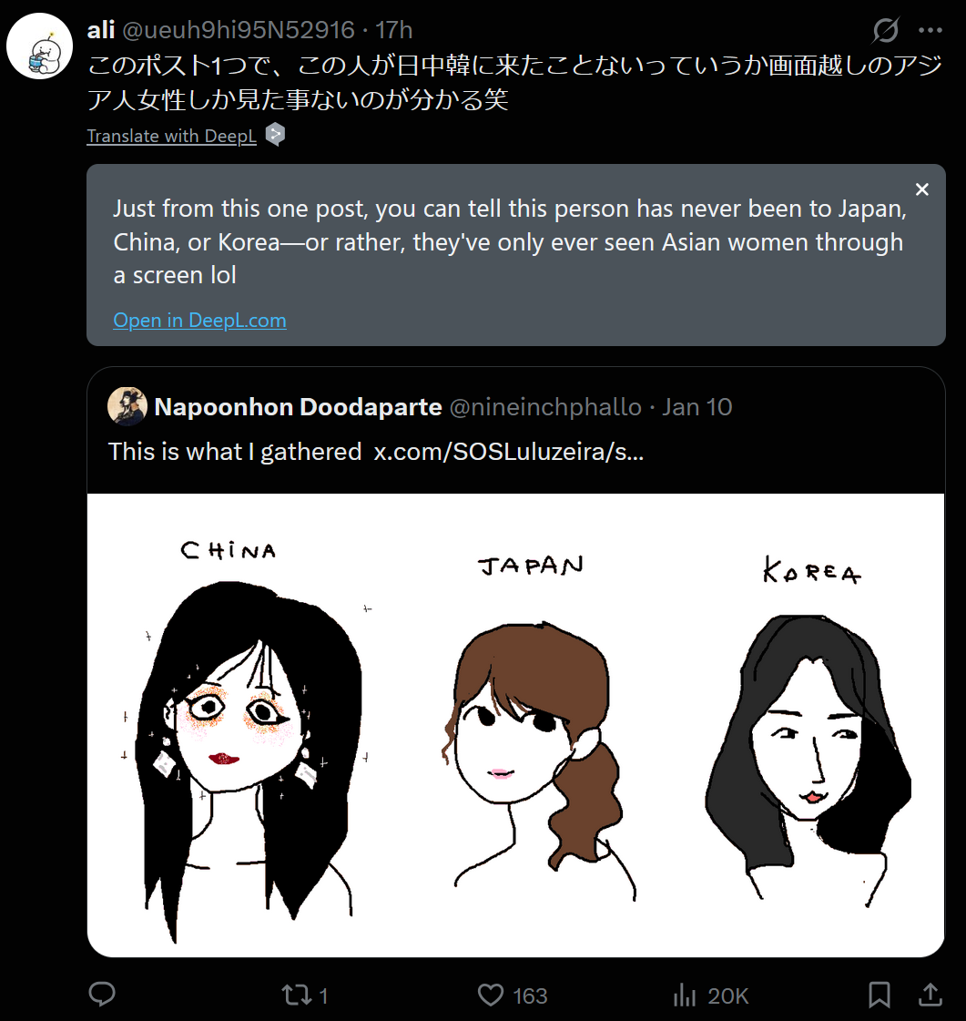Open quoted post's Jan 10 date

point(697,406)
